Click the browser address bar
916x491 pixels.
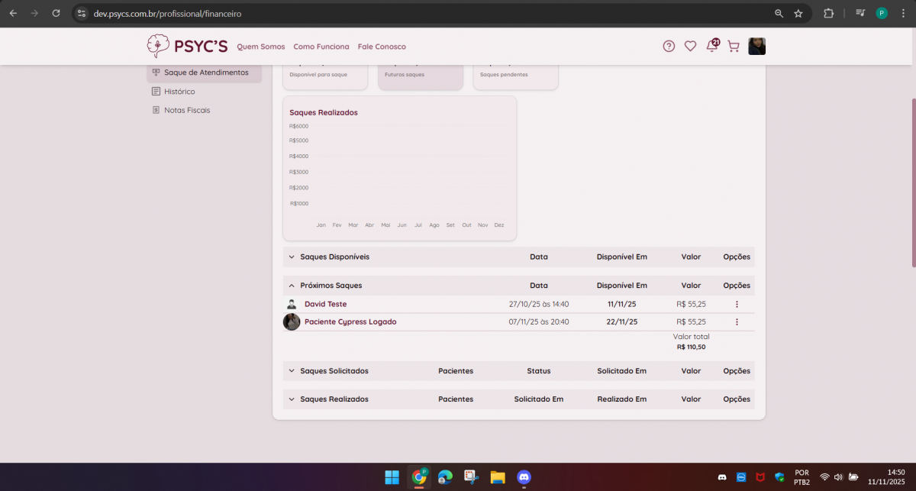(420, 14)
